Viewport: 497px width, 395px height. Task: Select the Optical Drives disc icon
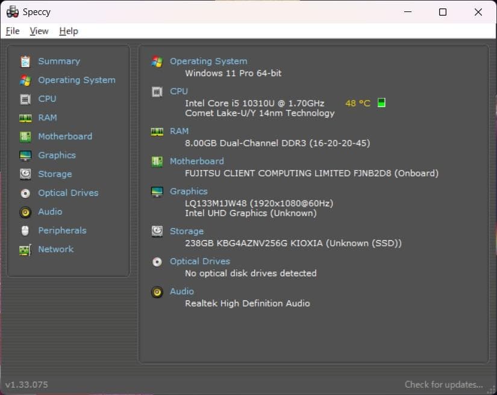(25, 193)
